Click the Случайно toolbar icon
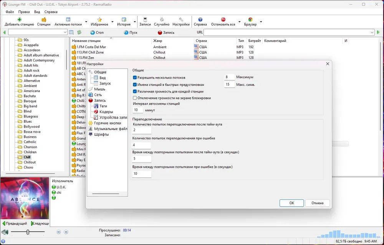This screenshot has width=384, height=245. tap(162, 20)
